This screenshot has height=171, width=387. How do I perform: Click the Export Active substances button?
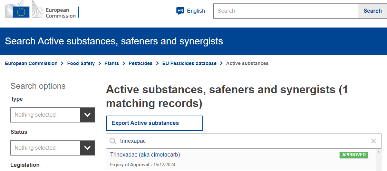(x=154, y=123)
